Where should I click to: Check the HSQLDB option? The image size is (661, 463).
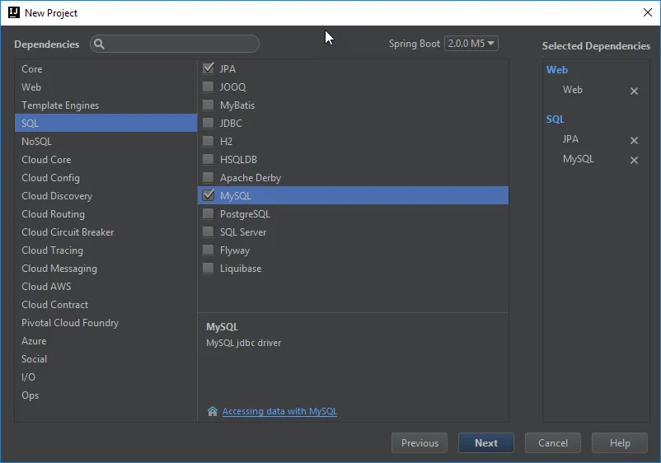point(209,159)
